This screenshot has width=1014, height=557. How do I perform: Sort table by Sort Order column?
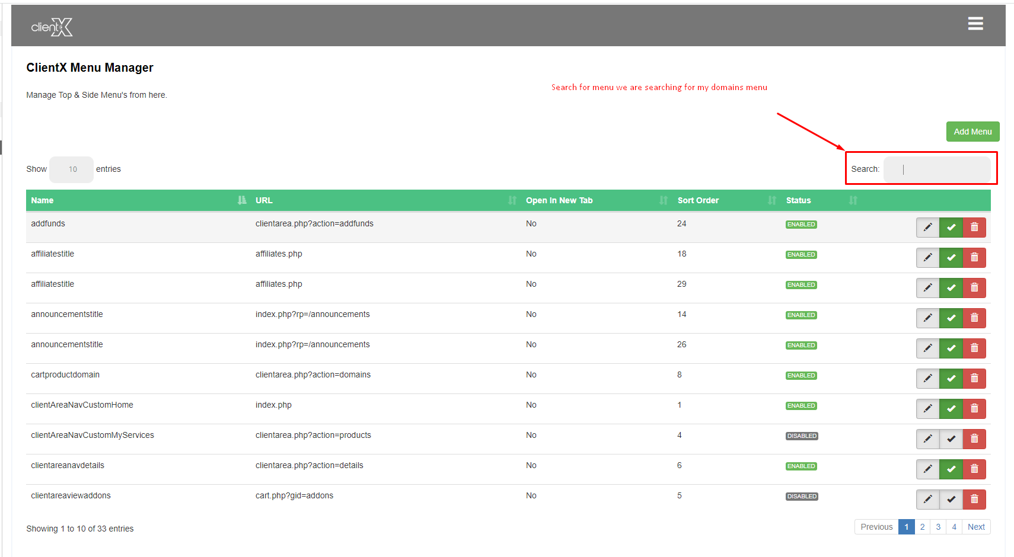point(698,200)
